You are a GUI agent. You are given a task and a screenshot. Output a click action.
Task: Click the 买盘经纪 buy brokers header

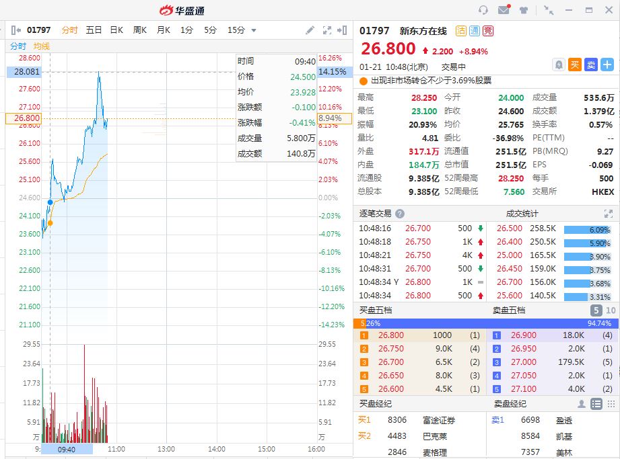[x=375, y=403]
